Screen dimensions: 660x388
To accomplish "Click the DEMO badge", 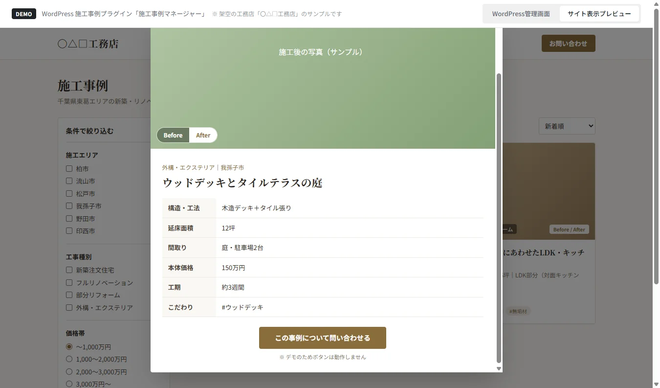I will coord(24,14).
